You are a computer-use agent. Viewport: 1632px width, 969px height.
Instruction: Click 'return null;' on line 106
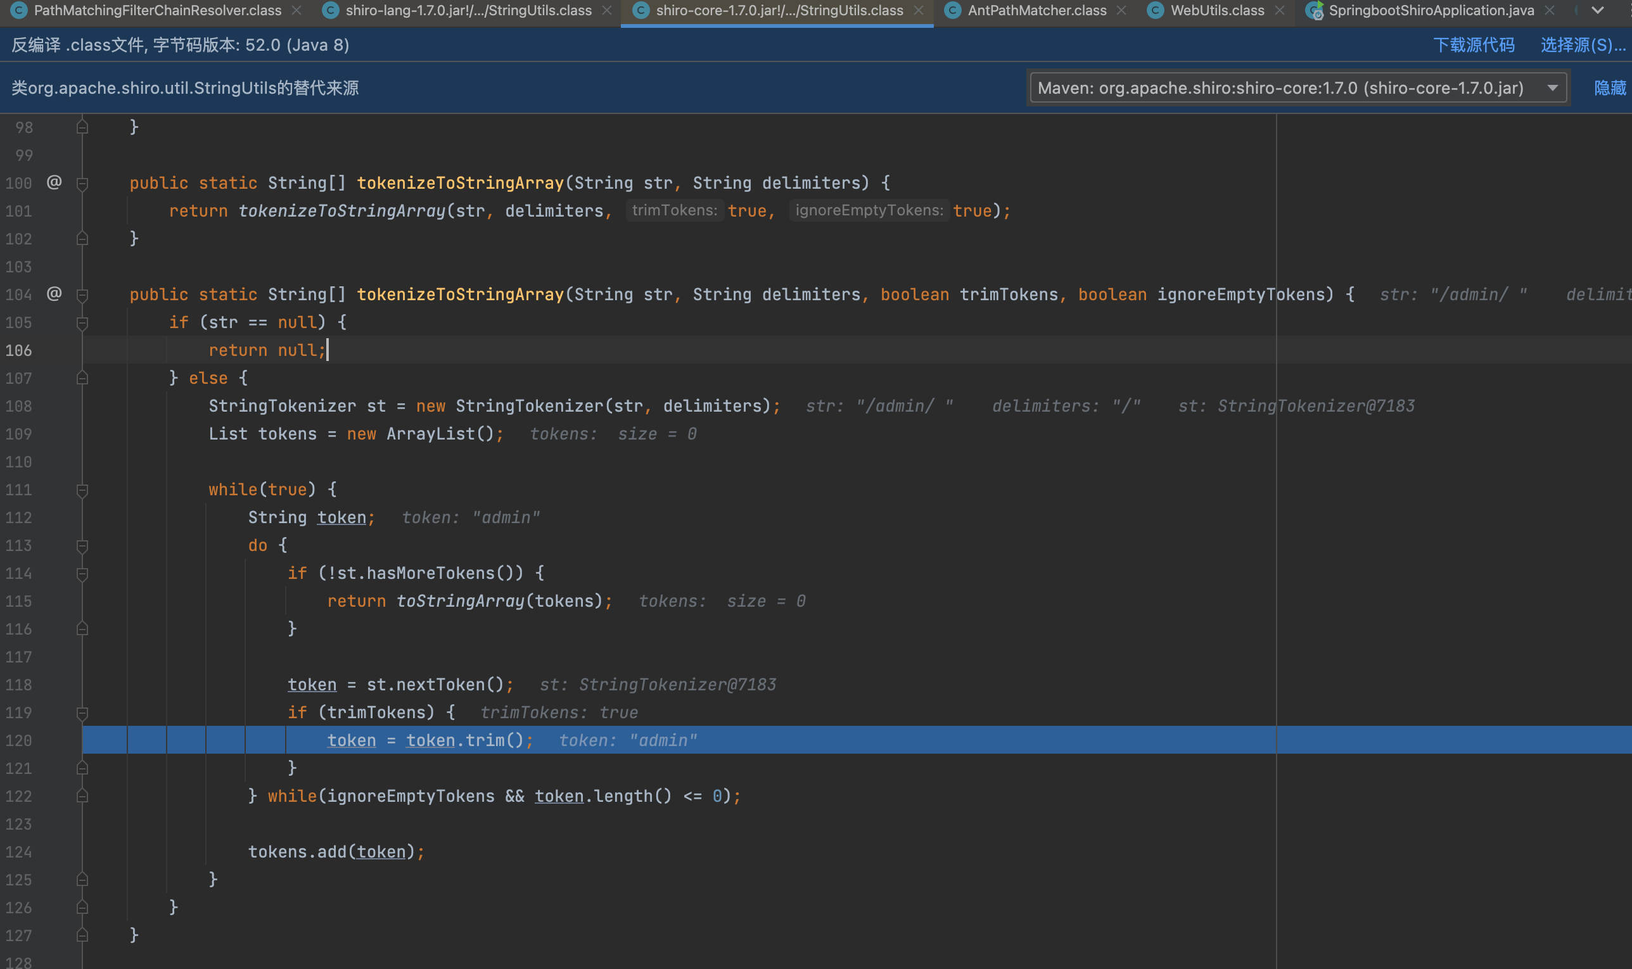[267, 350]
